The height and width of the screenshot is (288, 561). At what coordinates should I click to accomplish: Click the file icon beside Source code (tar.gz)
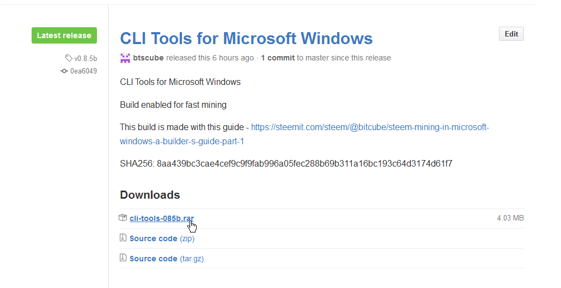pyautogui.click(x=123, y=258)
